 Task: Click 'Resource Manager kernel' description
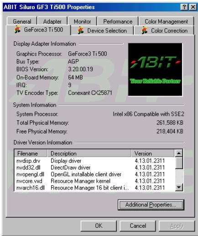coord(80,181)
